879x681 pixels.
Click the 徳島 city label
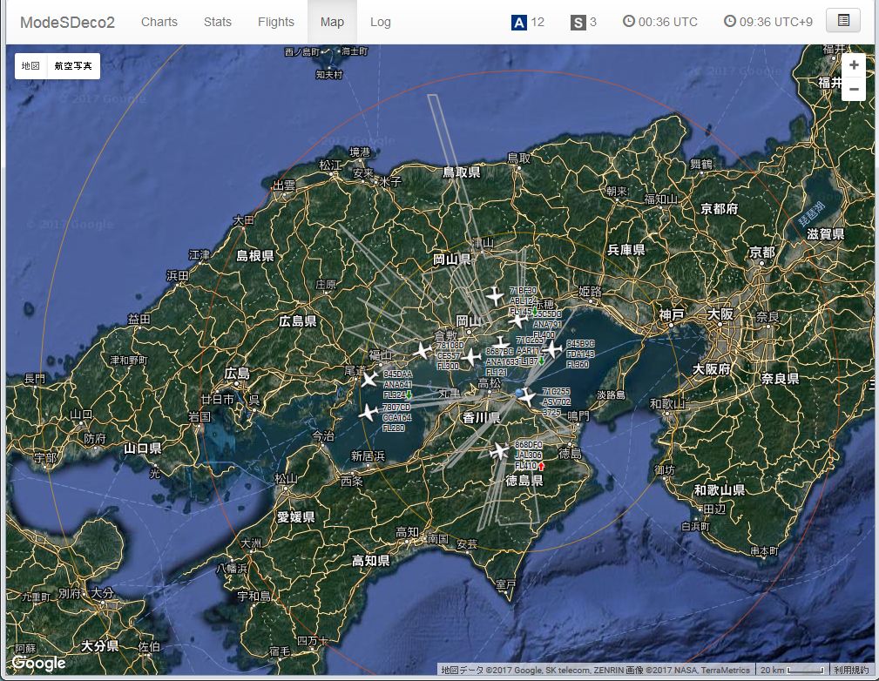pos(570,453)
